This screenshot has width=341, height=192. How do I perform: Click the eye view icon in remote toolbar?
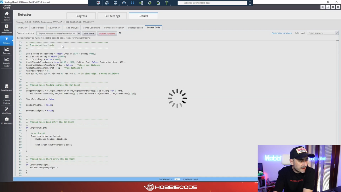124,3
